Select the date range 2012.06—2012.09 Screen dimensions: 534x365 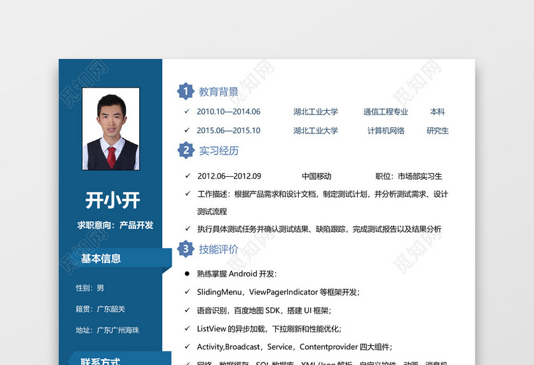coord(229,176)
